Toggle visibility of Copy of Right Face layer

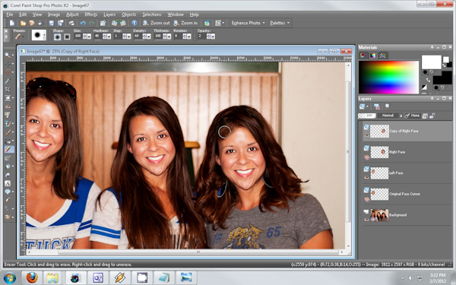tap(366, 135)
